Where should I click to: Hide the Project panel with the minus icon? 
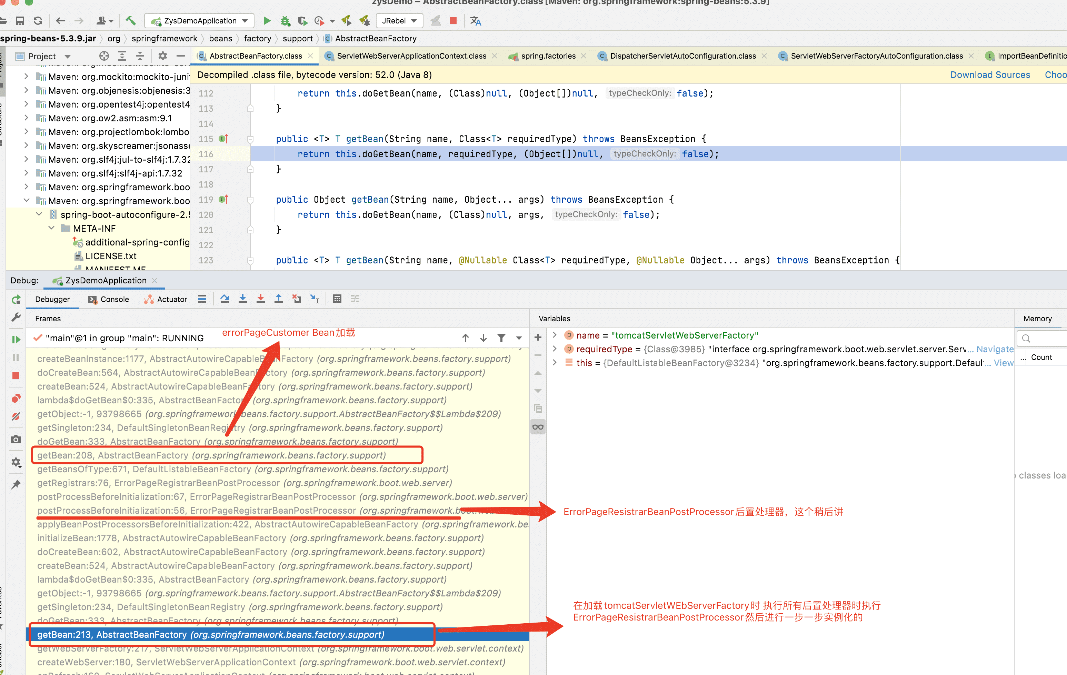click(180, 56)
